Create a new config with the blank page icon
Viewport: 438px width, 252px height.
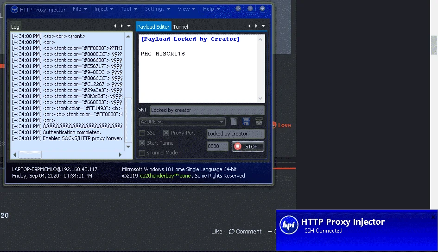[234, 122]
